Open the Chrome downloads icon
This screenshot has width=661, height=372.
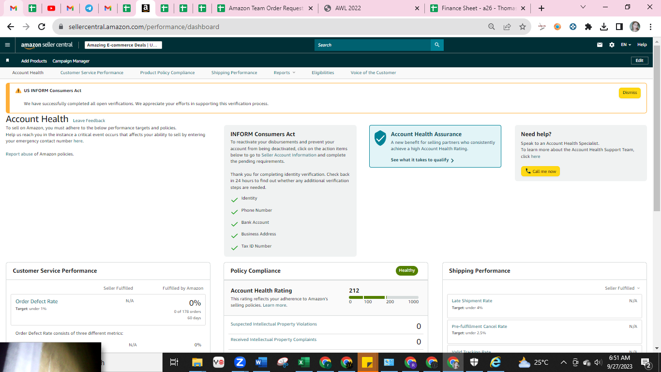click(x=604, y=27)
